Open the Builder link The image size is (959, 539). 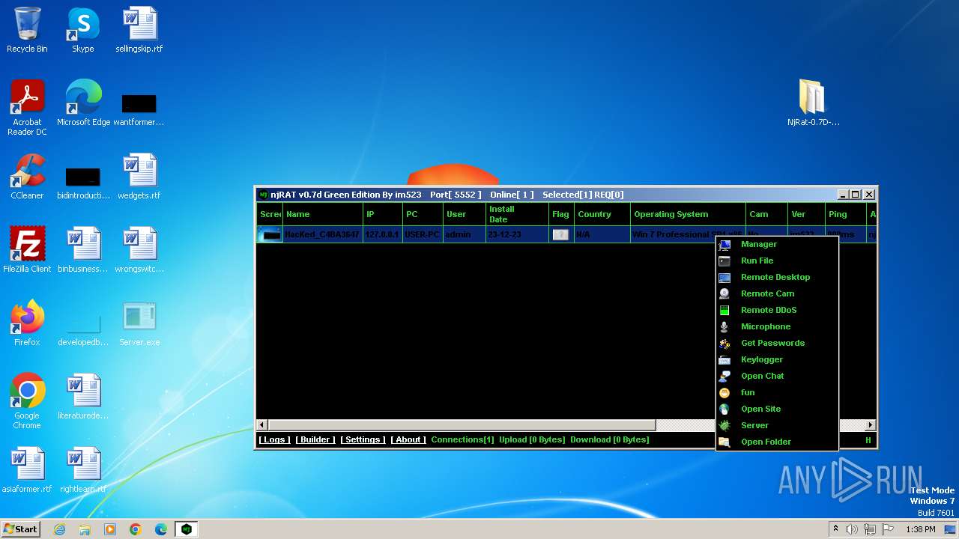tap(315, 439)
